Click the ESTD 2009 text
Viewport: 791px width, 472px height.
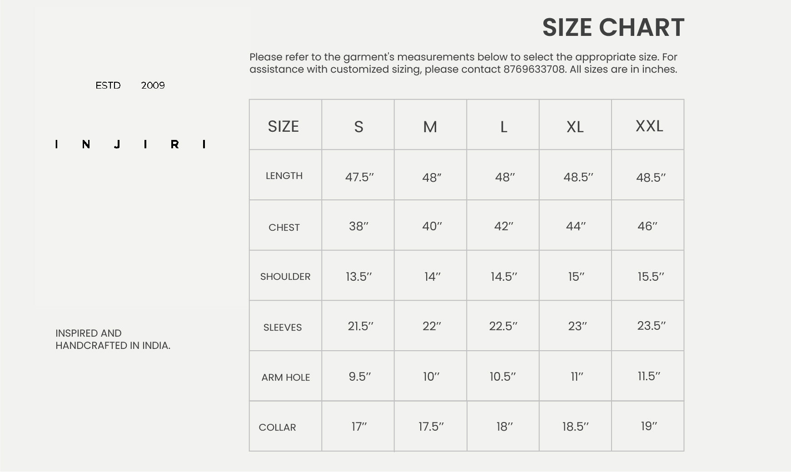click(130, 85)
